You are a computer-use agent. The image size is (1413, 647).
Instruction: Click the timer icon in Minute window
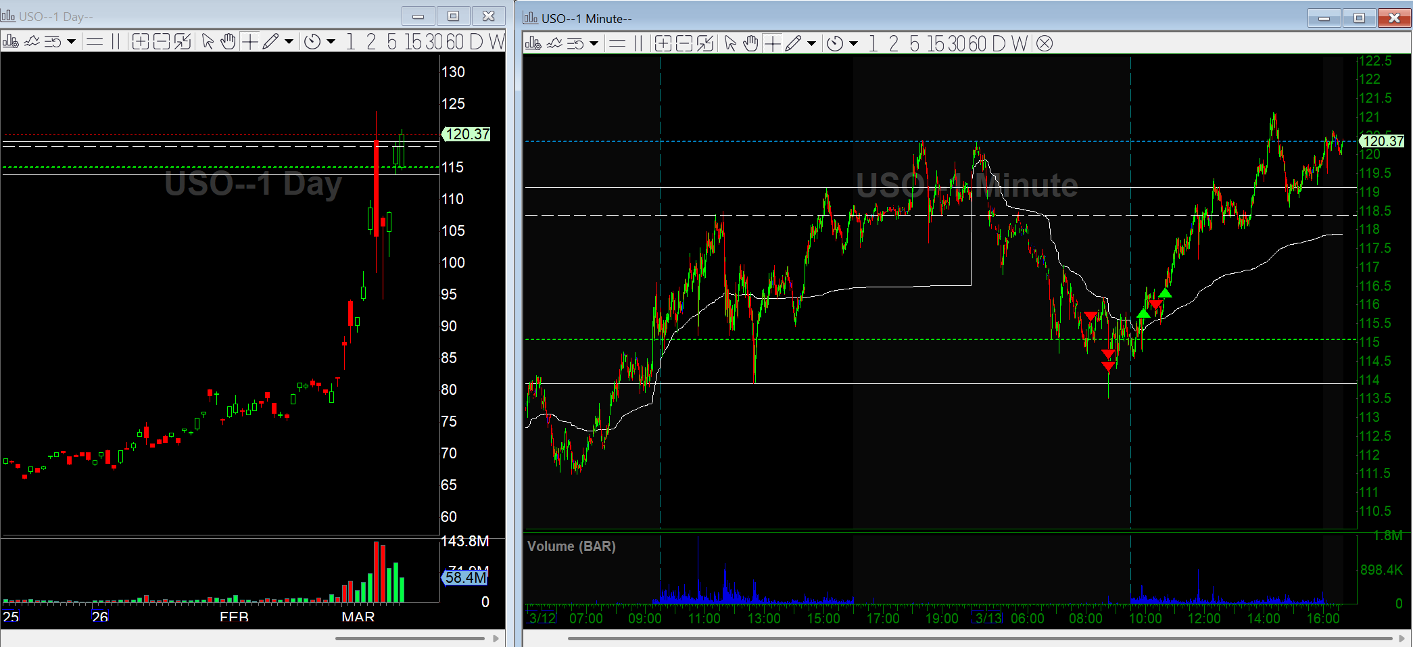point(835,44)
